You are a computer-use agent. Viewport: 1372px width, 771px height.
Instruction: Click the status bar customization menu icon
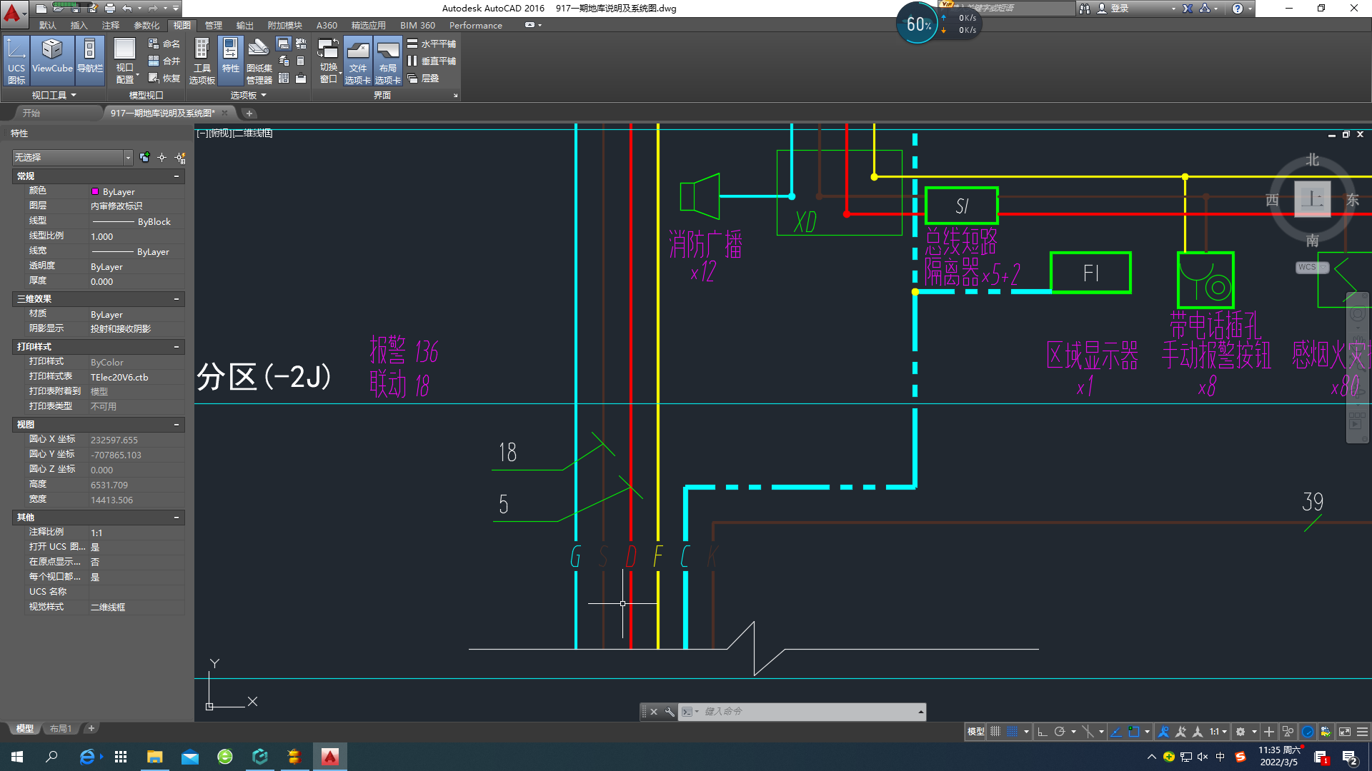[x=1363, y=731]
